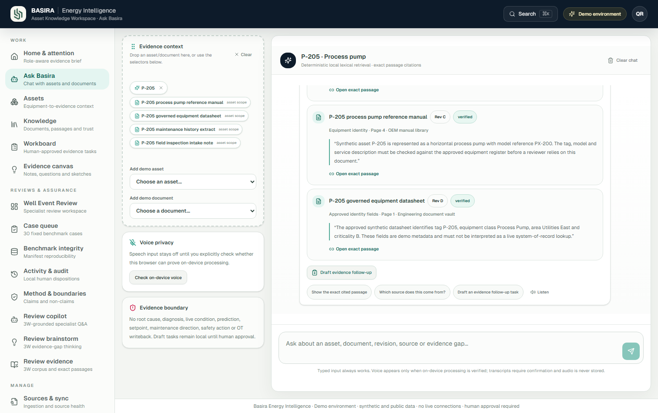Screen dimensions: 658x413
Task: Open Home & attention from the sidebar
Action: [x=57, y=57]
